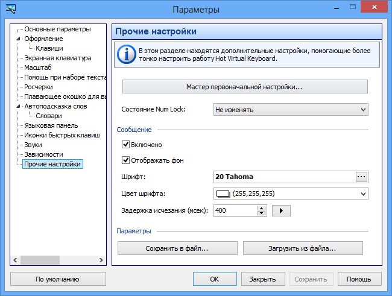Click the Закрыть button

click(x=263, y=279)
